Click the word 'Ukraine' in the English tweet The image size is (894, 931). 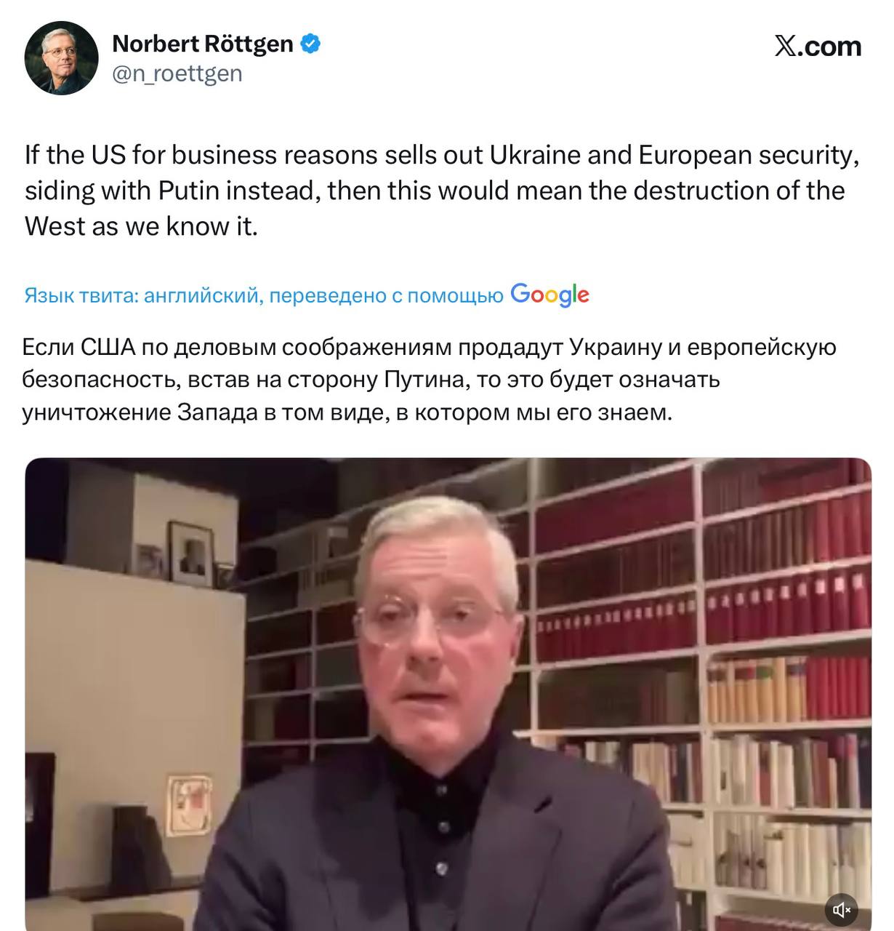point(535,155)
